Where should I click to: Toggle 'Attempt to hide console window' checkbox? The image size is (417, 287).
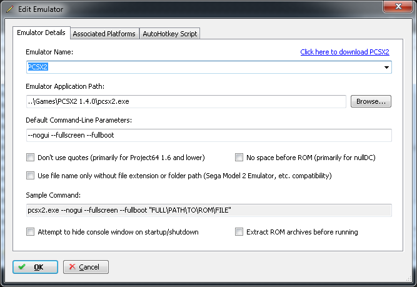30,232
